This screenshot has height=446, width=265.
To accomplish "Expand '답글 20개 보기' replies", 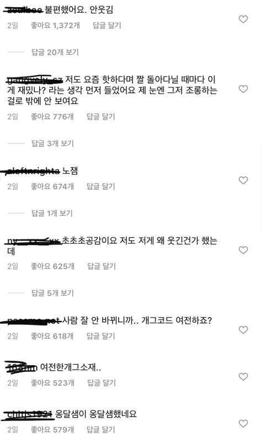I will click(x=55, y=52).
